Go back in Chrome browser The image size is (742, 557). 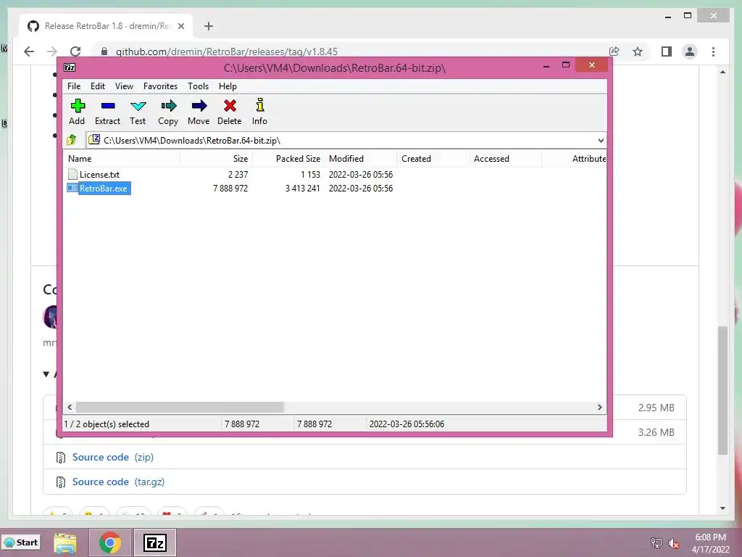29,51
